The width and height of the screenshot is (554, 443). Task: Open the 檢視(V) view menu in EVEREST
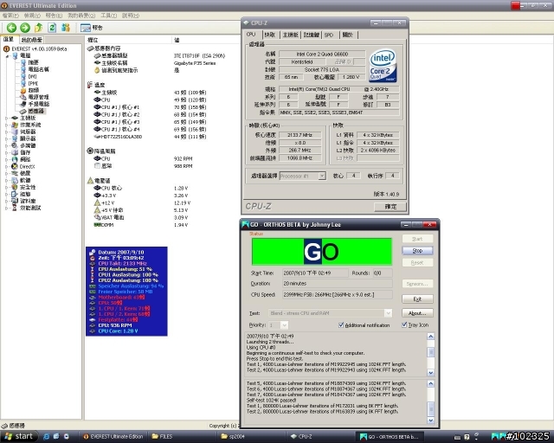click(x=32, y=16)
